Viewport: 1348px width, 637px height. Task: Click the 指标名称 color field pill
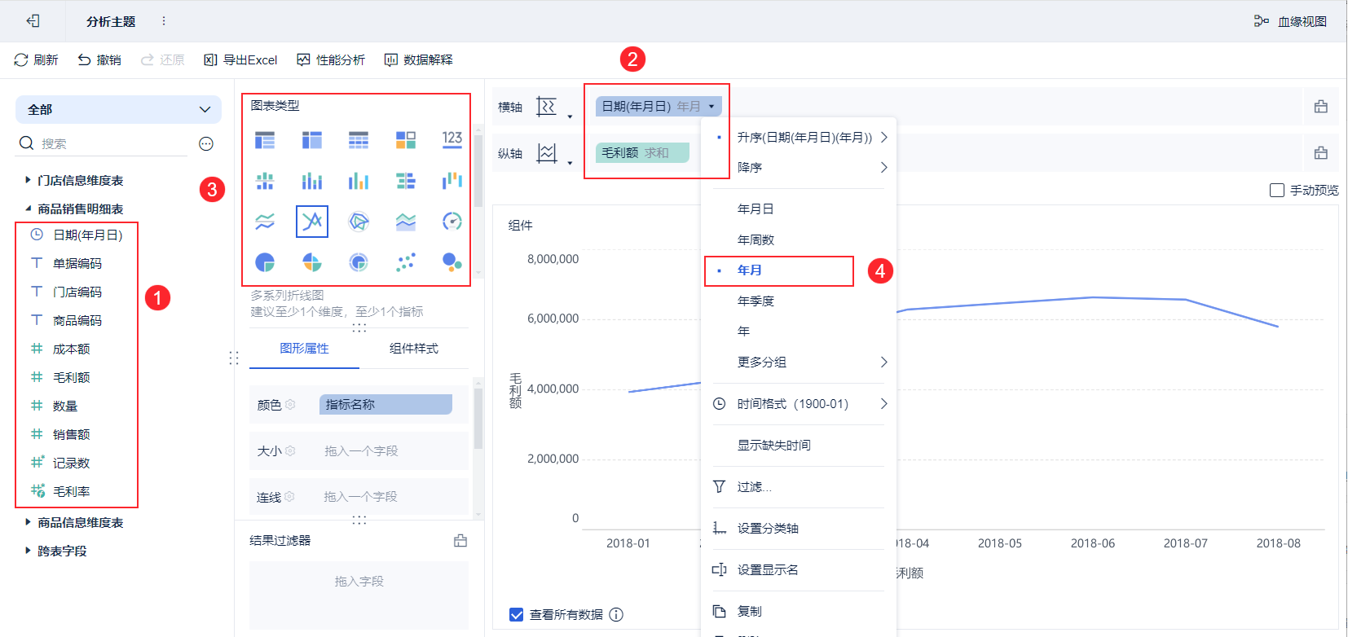[385, 405]
